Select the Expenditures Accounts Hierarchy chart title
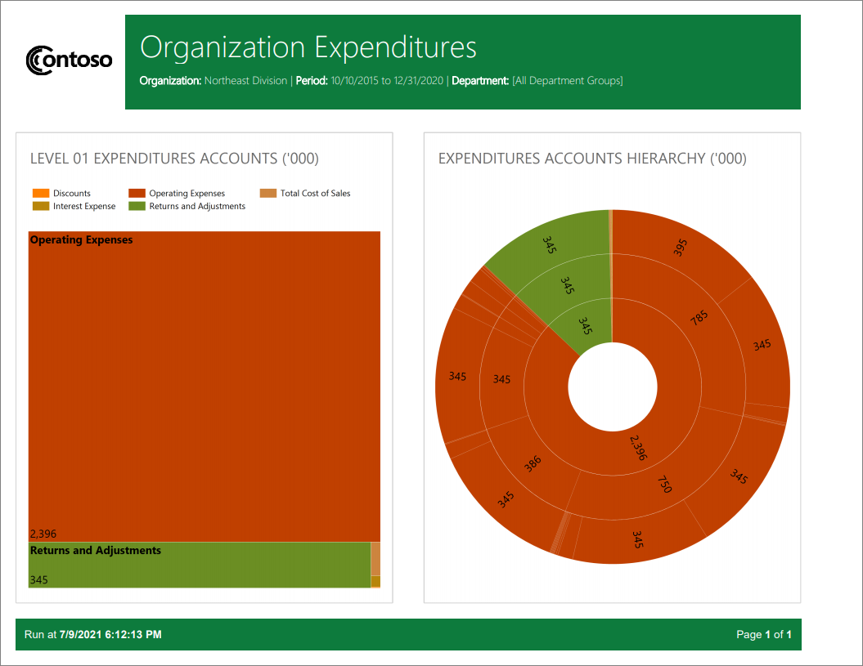Image resolution: width=863 pixels, height=666 pixels. (592, 159)
